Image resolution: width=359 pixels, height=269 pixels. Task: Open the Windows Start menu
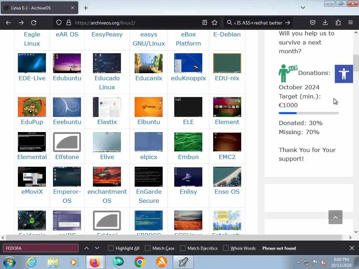(x=9, y=262)
